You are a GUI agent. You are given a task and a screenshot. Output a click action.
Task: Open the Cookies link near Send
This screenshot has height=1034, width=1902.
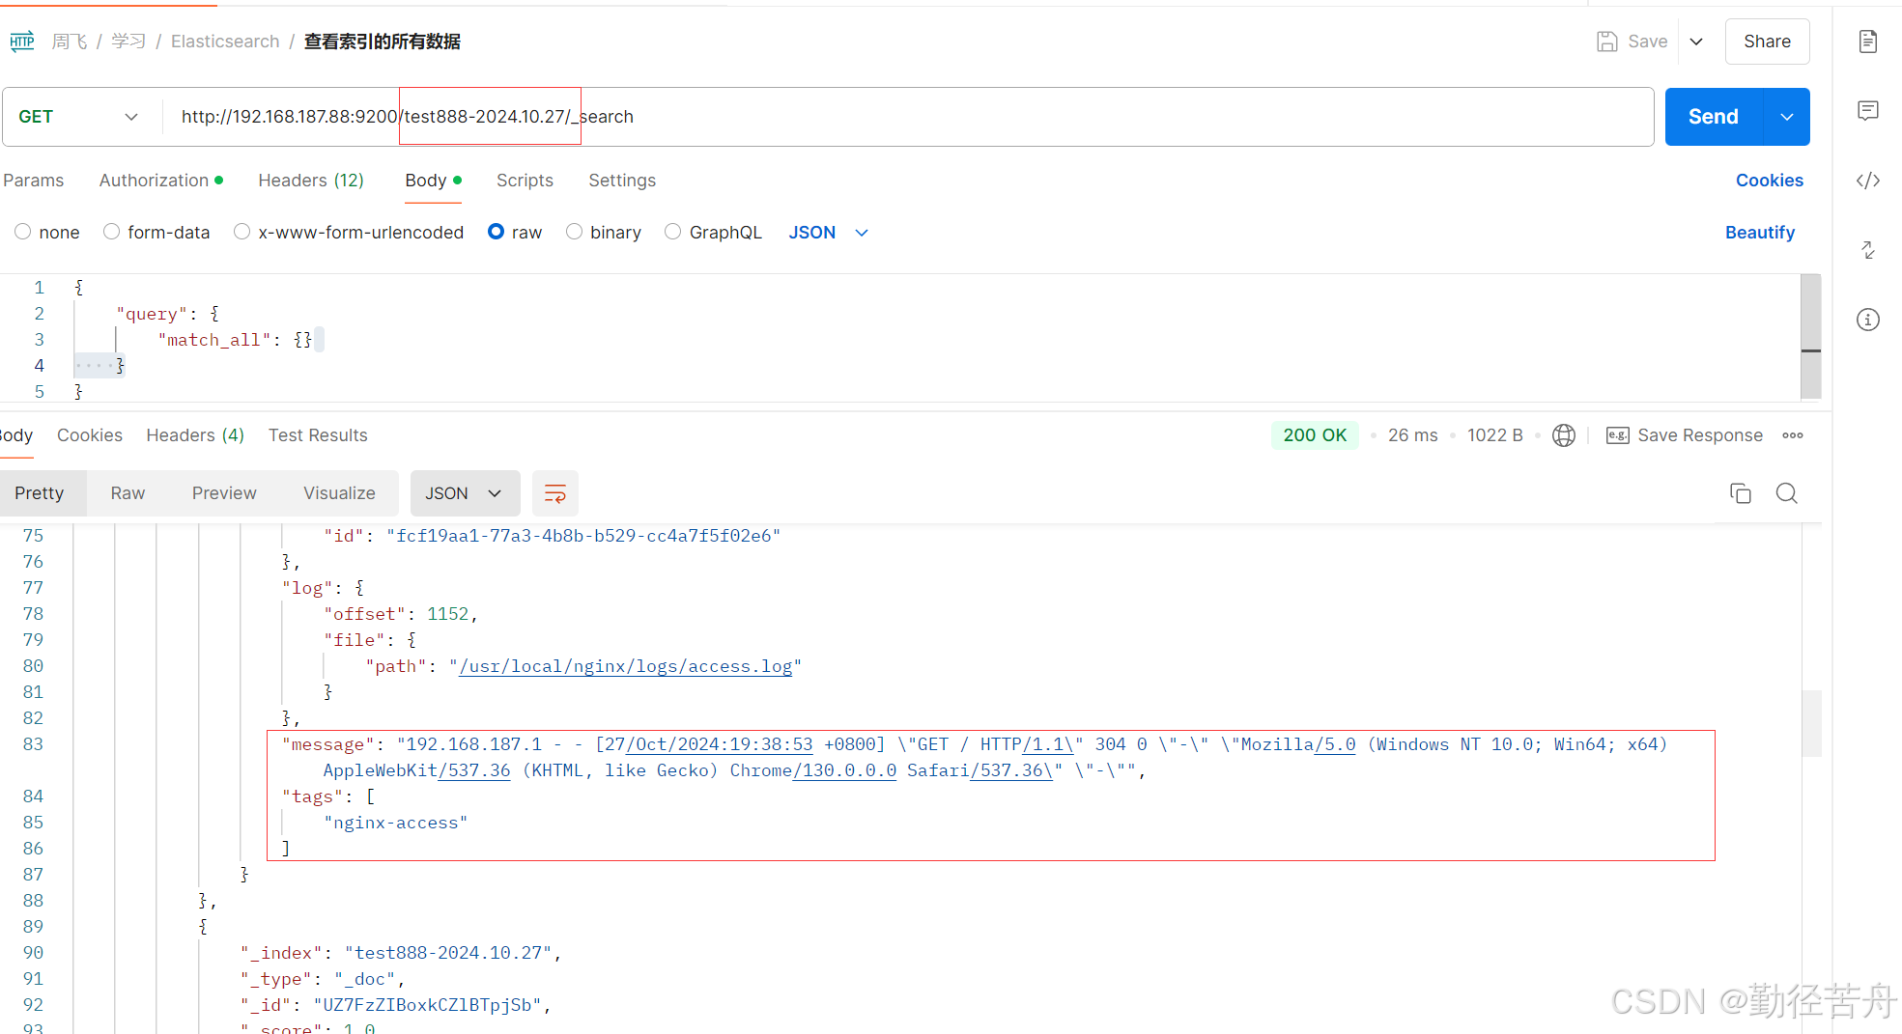click(x=1770, y=181)
